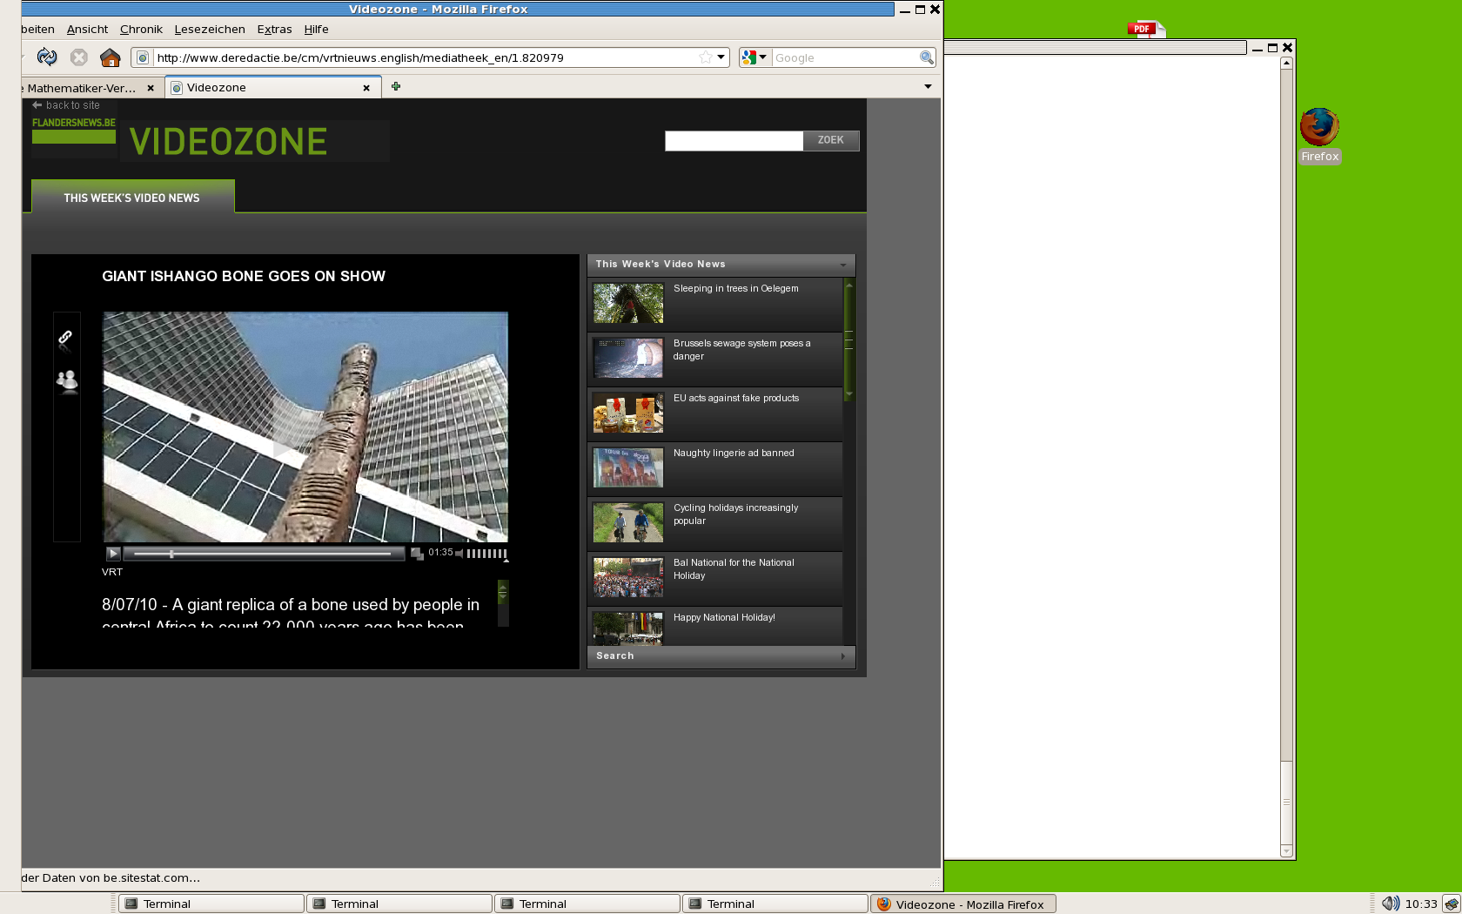
Task: Share video via the people icon
Action: [x=66, y=380]
